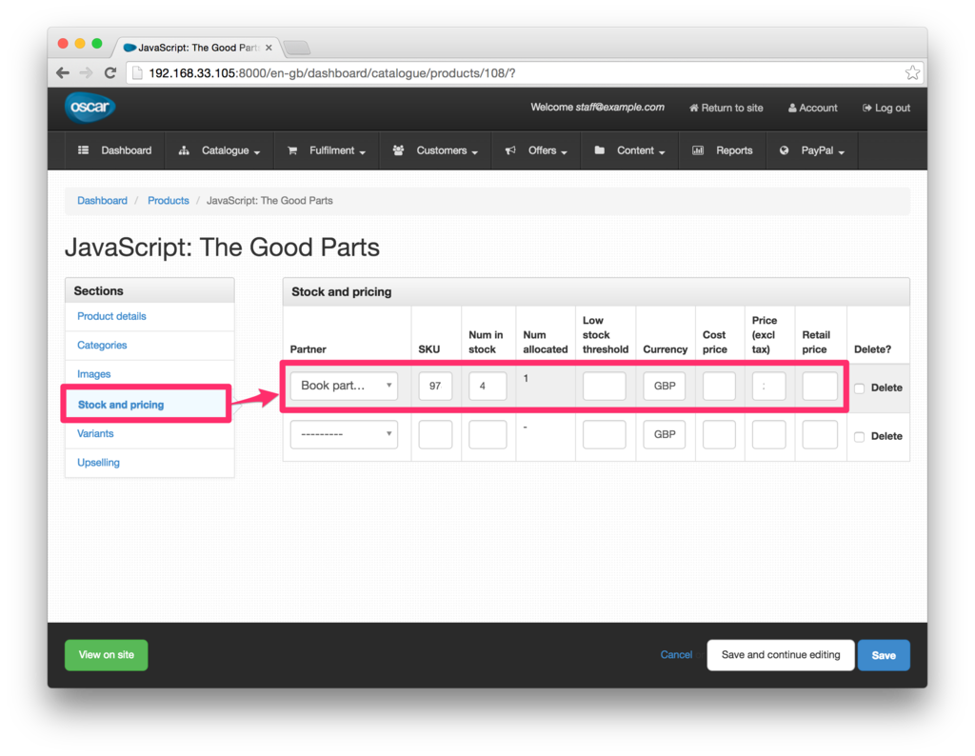Go to Categories section
975x756 pixels.
(x=102, y=345)
